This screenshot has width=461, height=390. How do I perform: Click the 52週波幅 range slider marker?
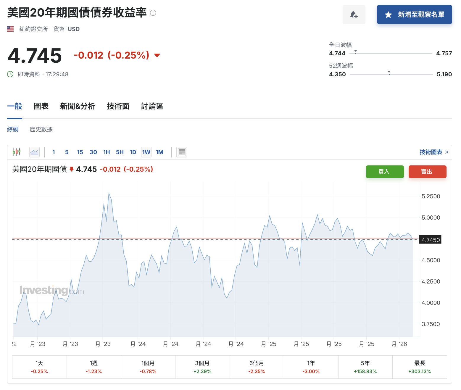coord(389,72)
